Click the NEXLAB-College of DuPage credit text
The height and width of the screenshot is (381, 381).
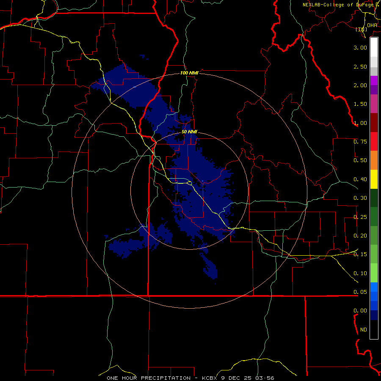(341, 5)
